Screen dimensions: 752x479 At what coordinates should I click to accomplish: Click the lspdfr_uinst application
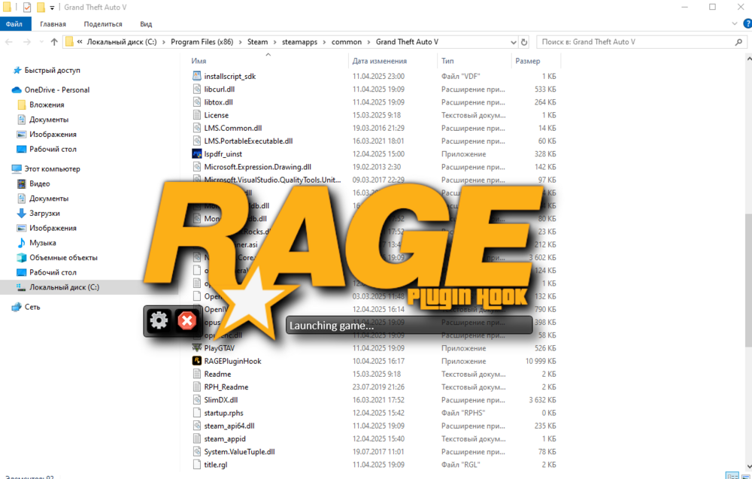(x=223, y=153)
